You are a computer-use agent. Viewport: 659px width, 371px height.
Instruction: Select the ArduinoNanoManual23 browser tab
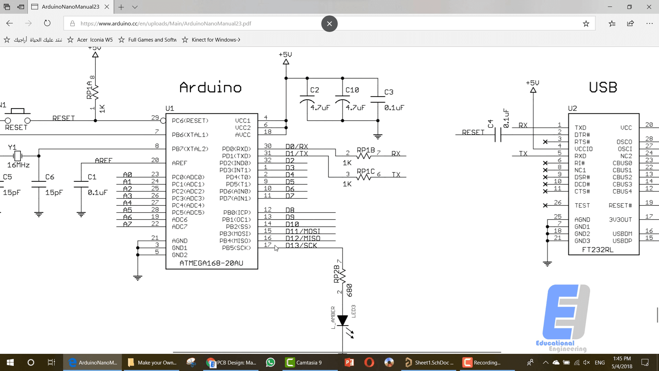69,7
